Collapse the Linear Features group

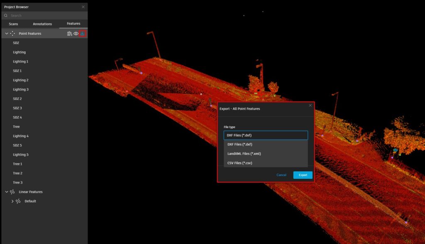click(x=6, y=192)
